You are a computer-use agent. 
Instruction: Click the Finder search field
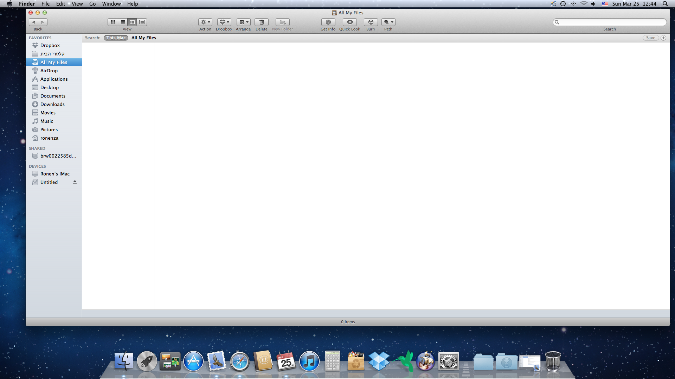612,22
